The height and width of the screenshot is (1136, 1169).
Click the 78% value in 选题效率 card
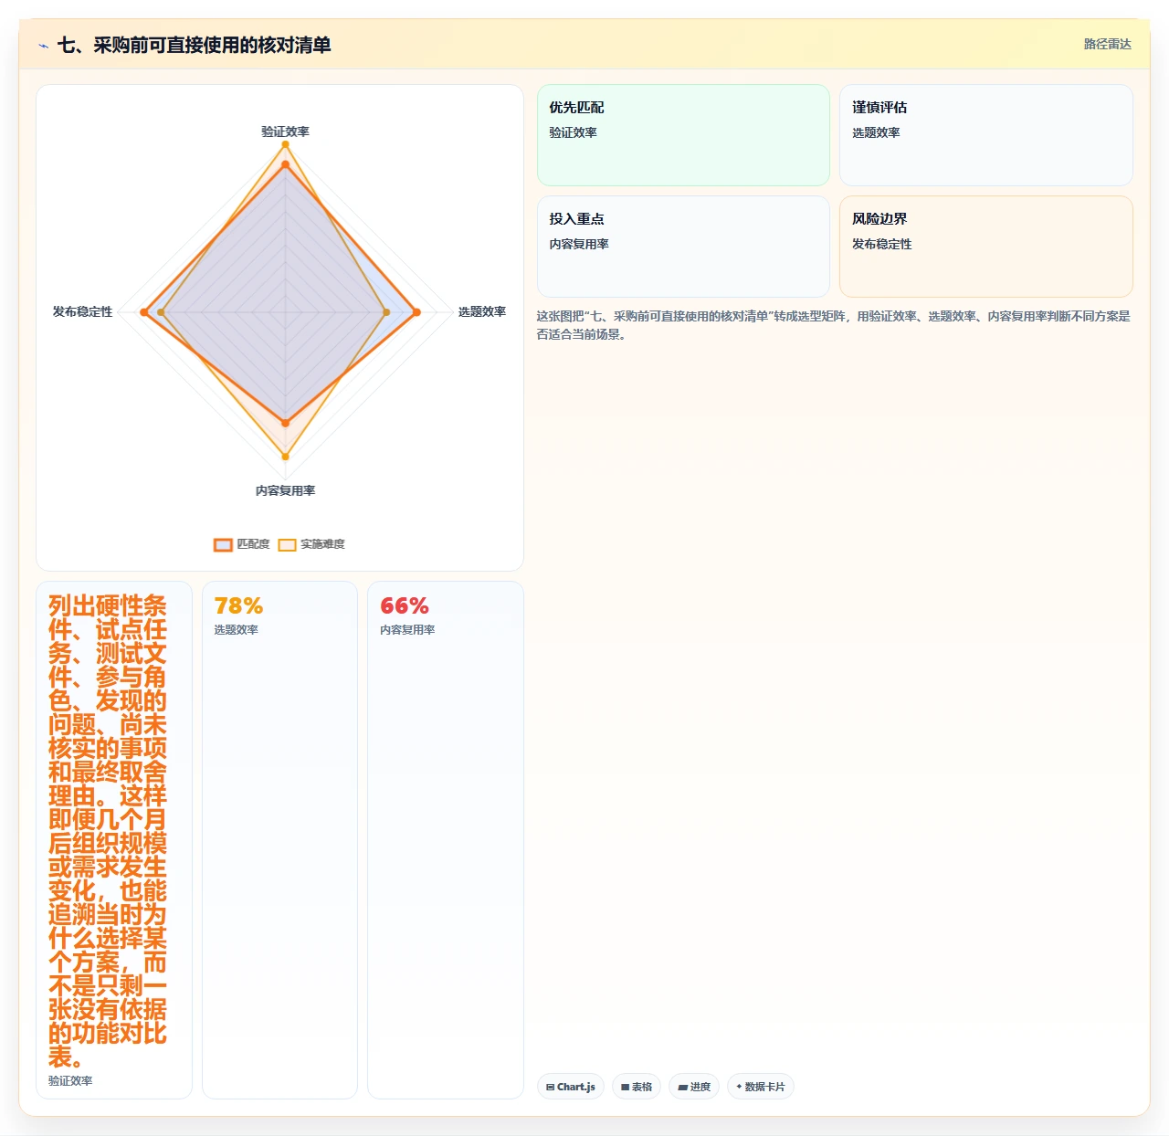pos(238,605)
